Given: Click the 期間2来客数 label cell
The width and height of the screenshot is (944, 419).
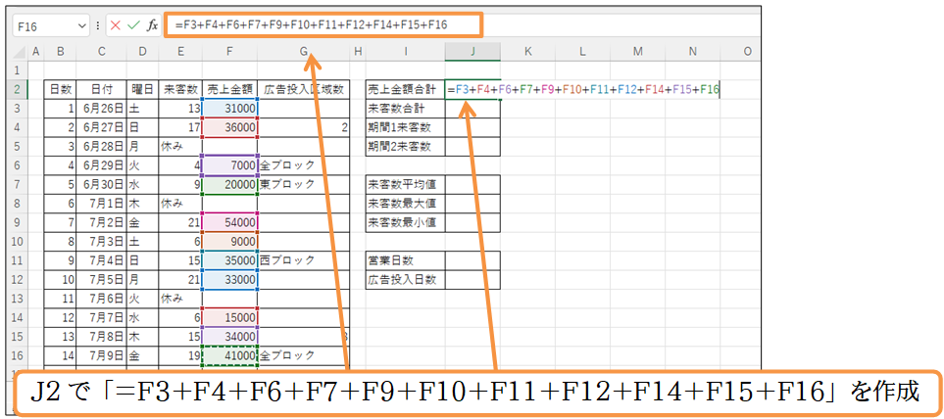Looking at the screenshot, I should 406,146.
